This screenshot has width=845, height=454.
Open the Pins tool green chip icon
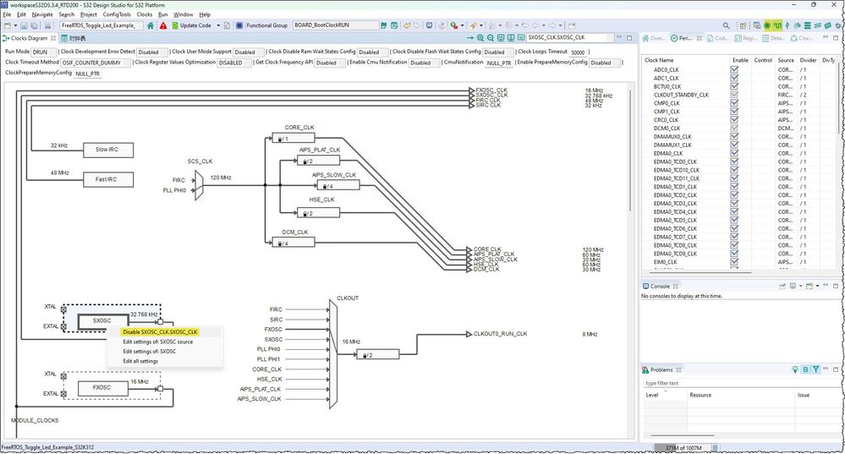(767, 25)
